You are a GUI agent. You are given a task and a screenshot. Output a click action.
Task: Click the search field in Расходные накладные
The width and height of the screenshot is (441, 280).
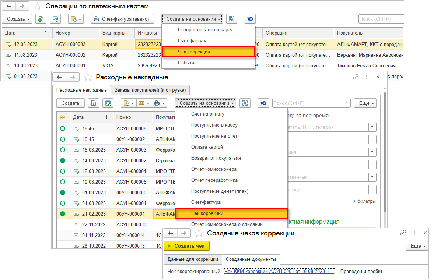[x=307, y=103]
